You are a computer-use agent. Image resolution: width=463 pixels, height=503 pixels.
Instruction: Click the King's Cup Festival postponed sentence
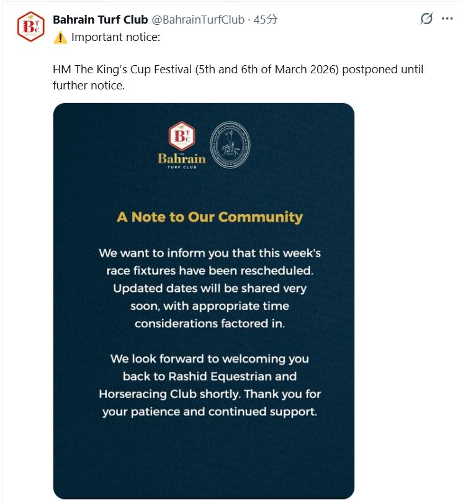238,70
